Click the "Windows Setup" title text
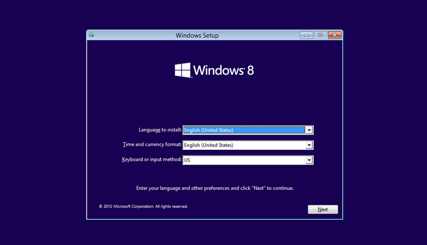 (x=197, y=35)
